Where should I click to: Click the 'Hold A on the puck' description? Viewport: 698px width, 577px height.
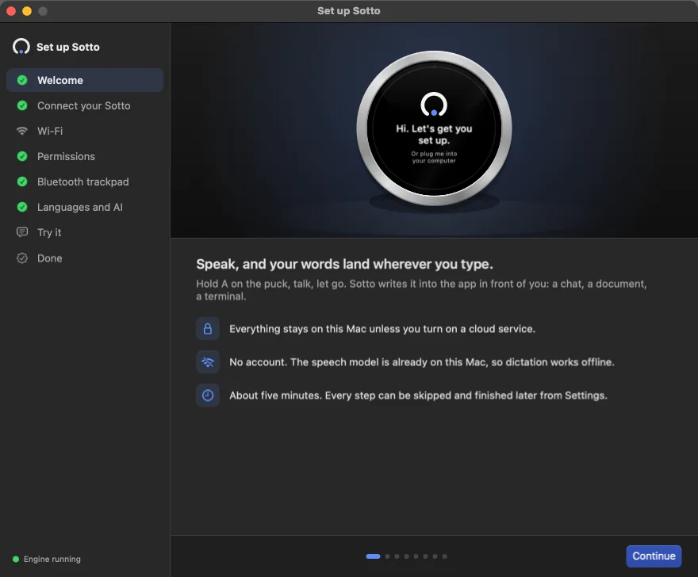[x=421, y=290]
